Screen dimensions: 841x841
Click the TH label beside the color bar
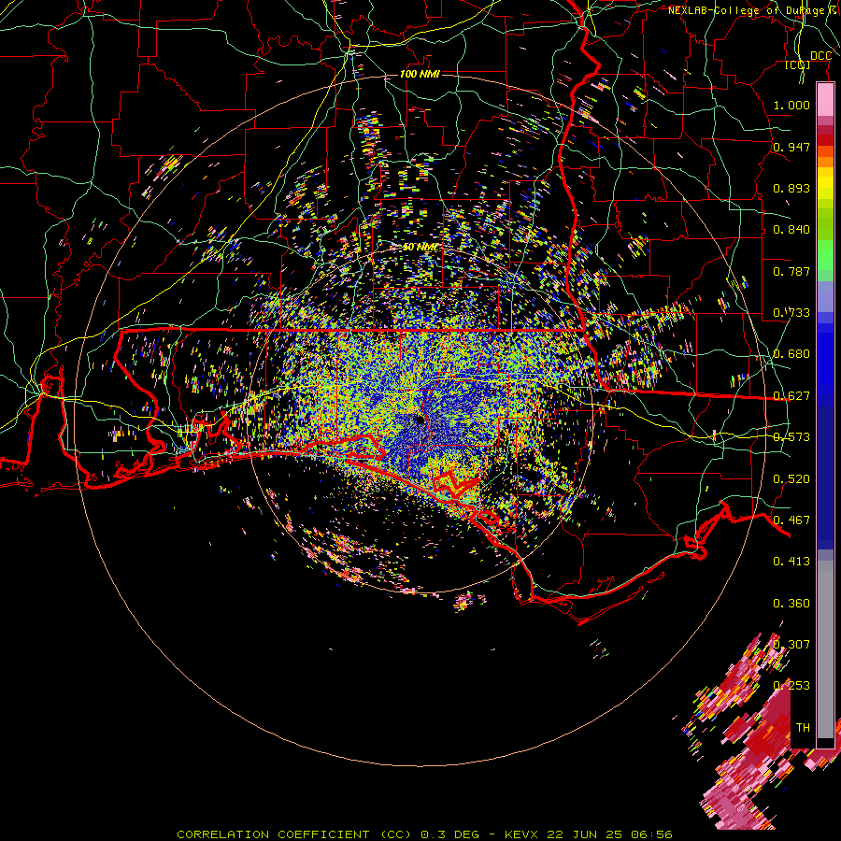pos(803,727)
